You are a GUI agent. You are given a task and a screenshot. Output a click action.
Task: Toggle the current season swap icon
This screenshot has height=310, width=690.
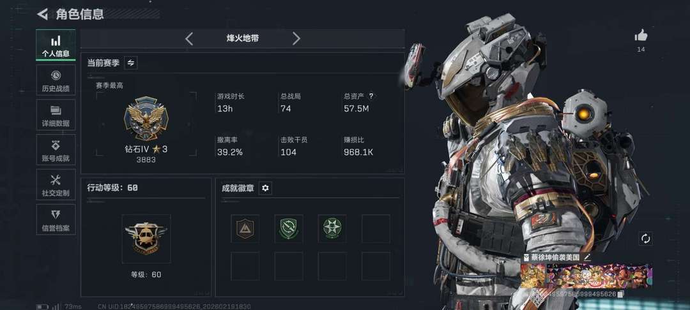(x=131, y=63)
